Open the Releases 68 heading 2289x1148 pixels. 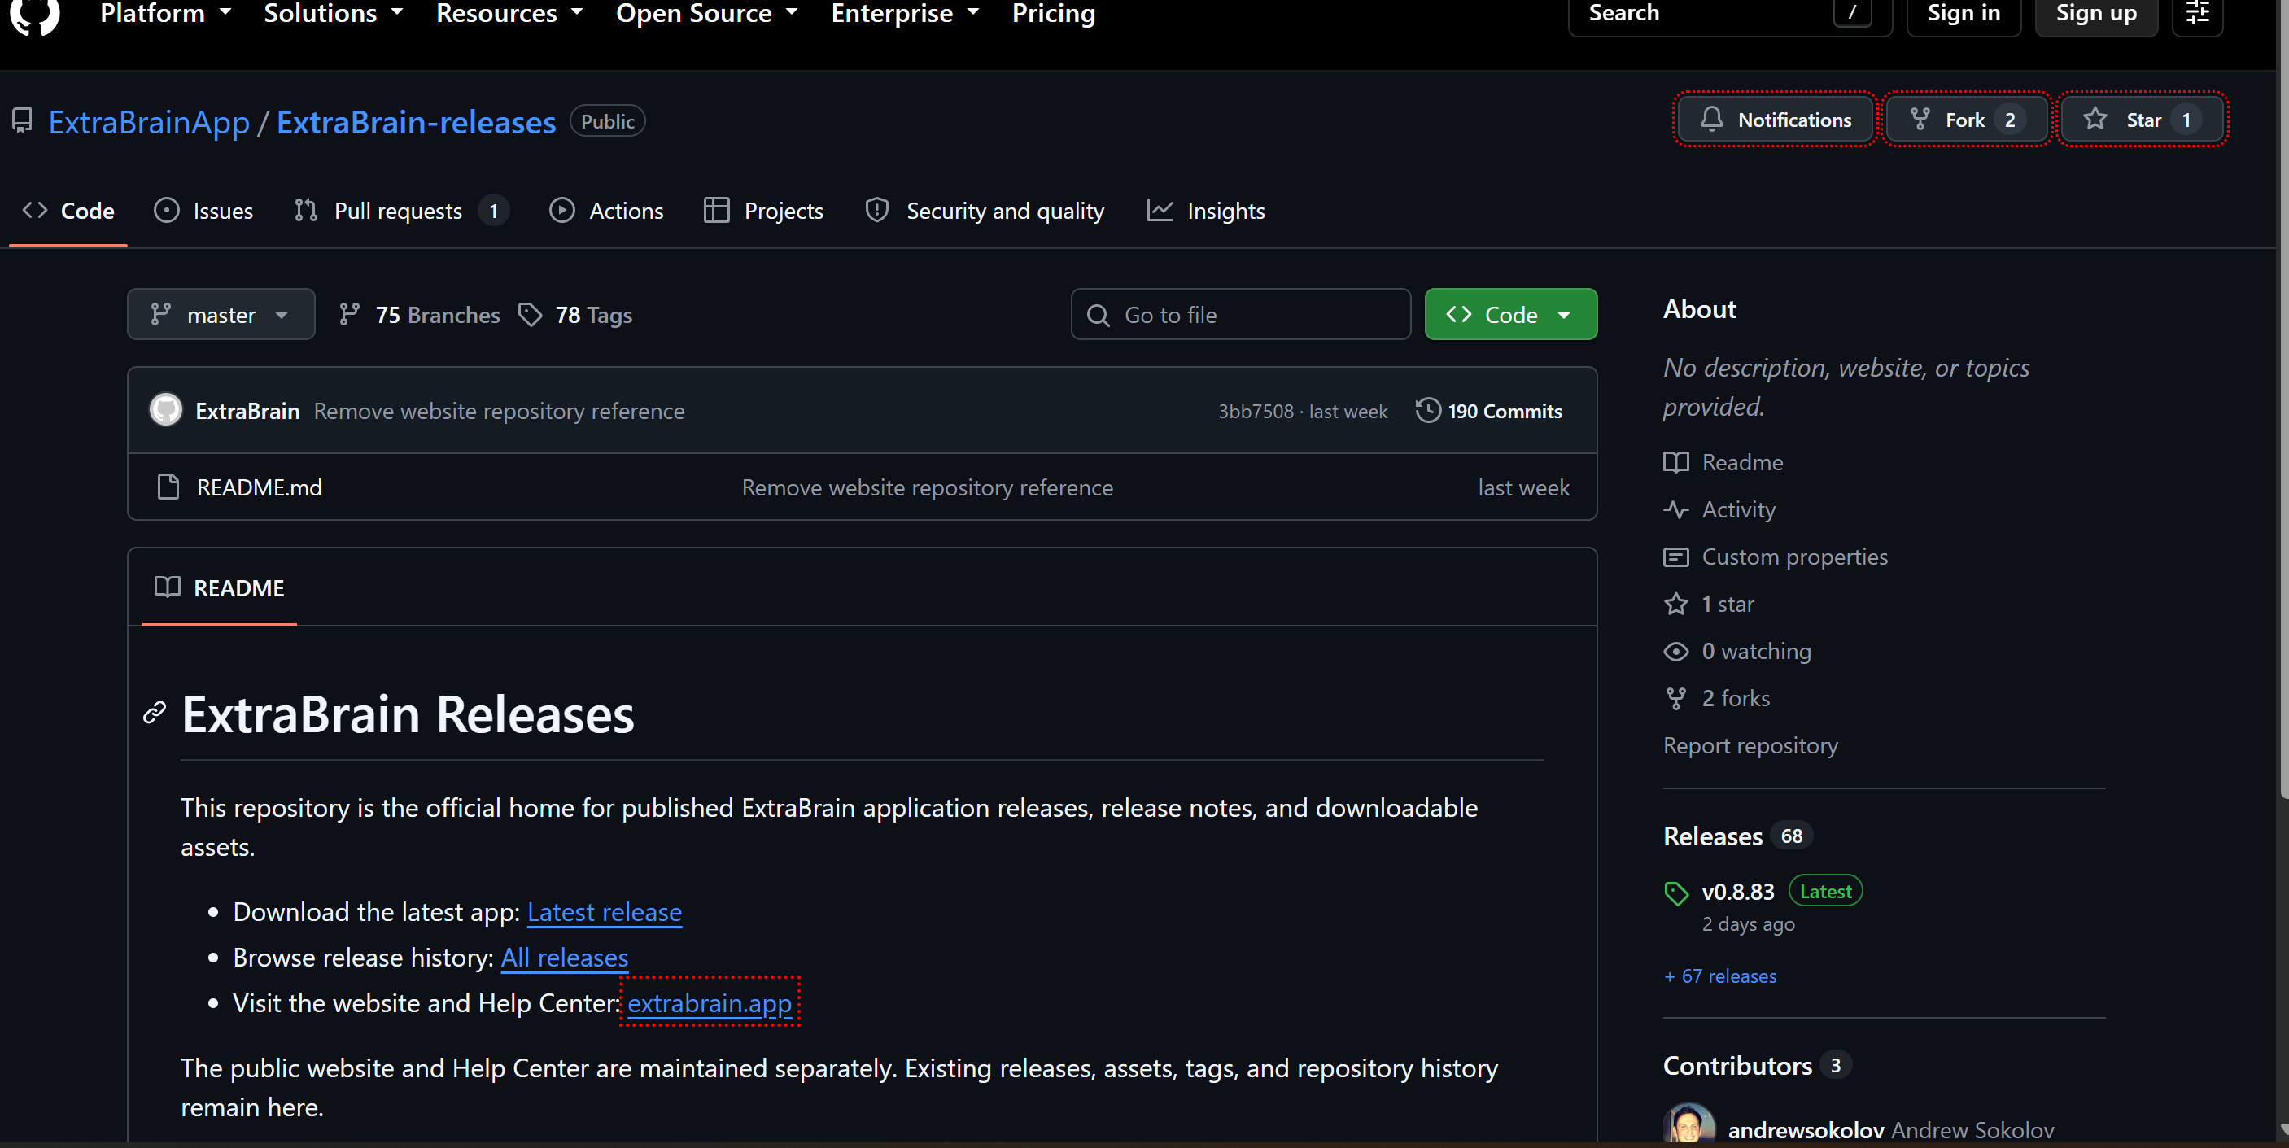coord(1736,836)
